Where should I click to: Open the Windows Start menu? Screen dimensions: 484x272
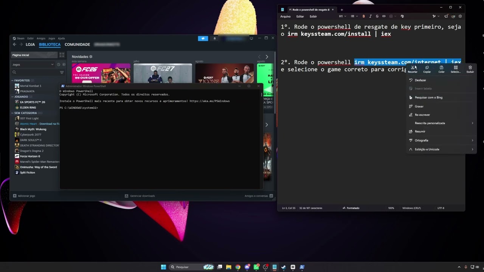click(163, 267)
